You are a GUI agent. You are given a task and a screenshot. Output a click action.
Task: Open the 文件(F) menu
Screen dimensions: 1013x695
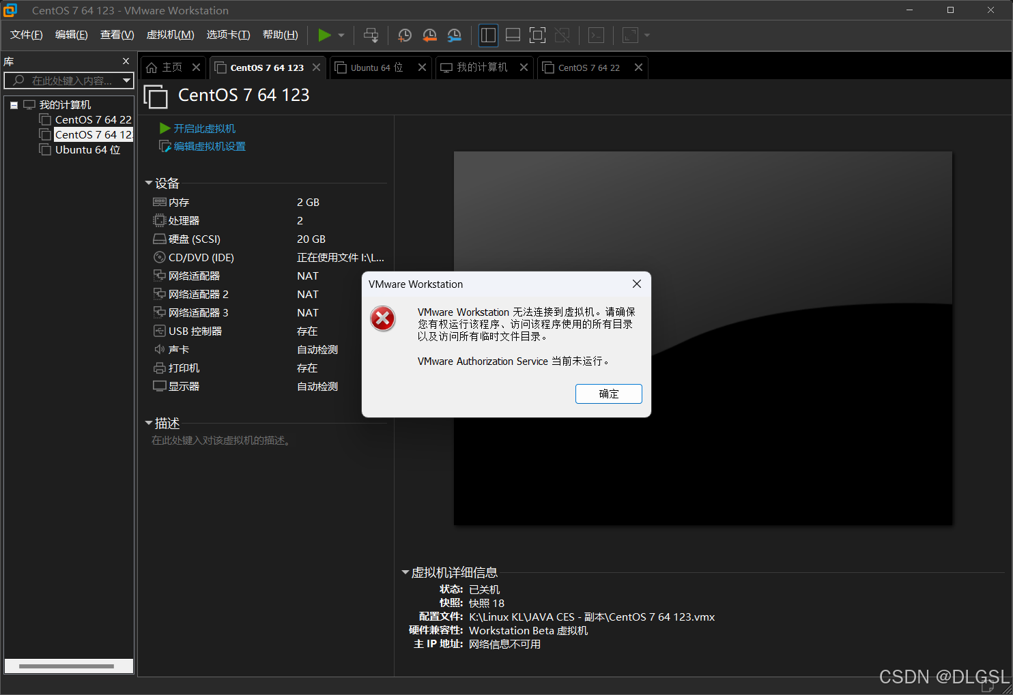pyautogui.click(x=27, y=35)
